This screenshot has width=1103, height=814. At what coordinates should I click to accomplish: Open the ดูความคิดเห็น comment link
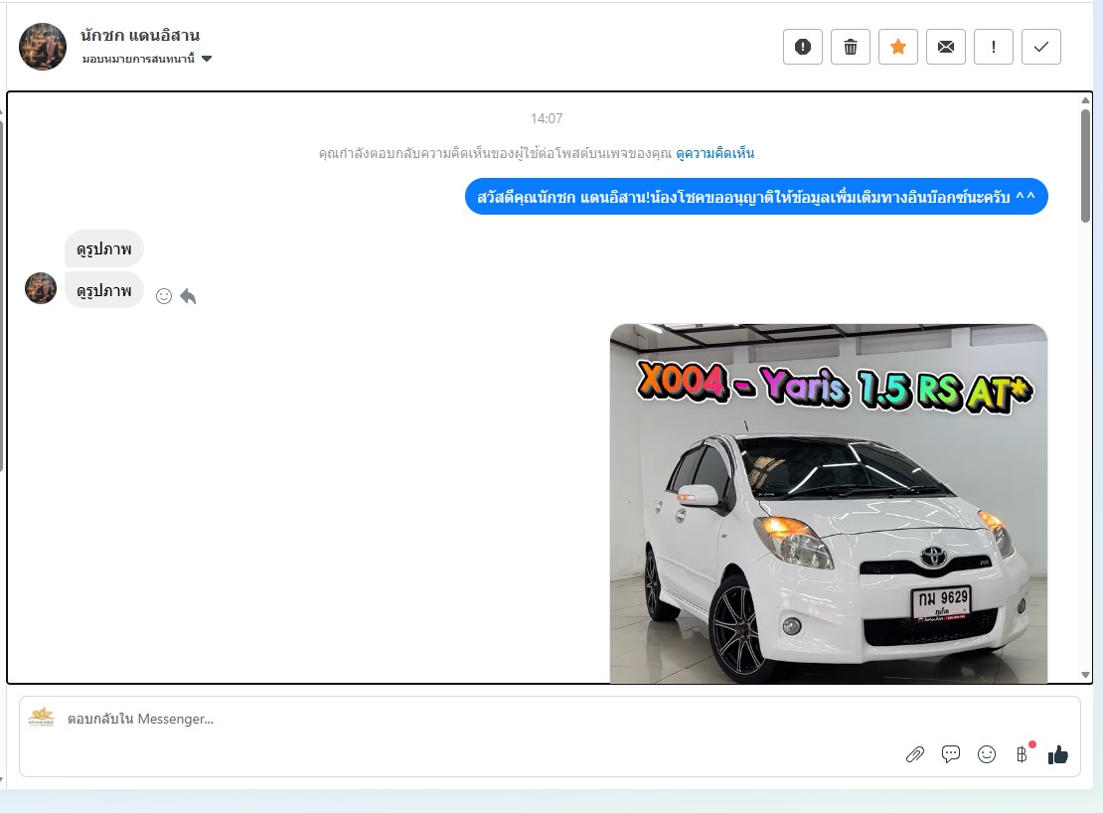pos(714,153)
